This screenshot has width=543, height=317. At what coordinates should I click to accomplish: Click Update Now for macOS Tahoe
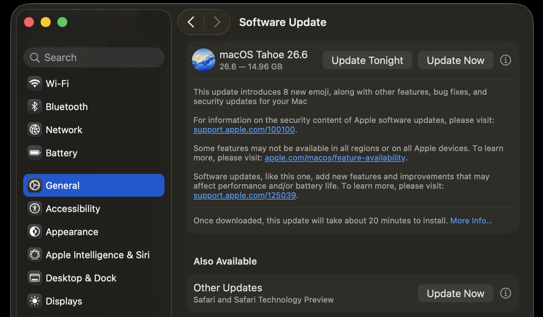point(455,60)
